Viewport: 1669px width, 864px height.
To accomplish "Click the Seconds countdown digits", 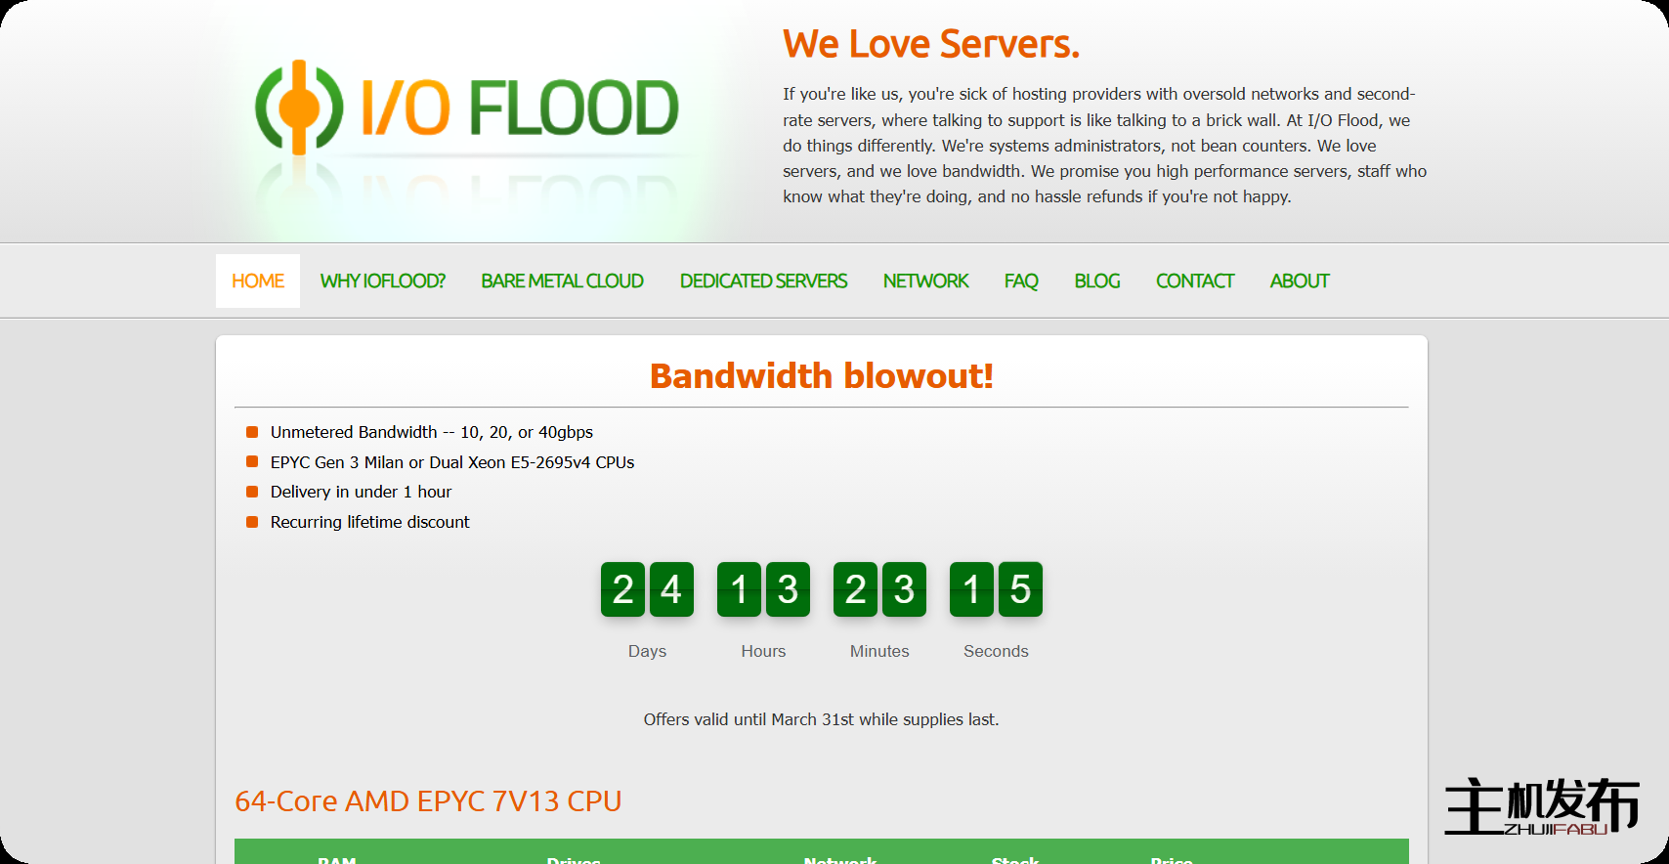I will (996, 589).
